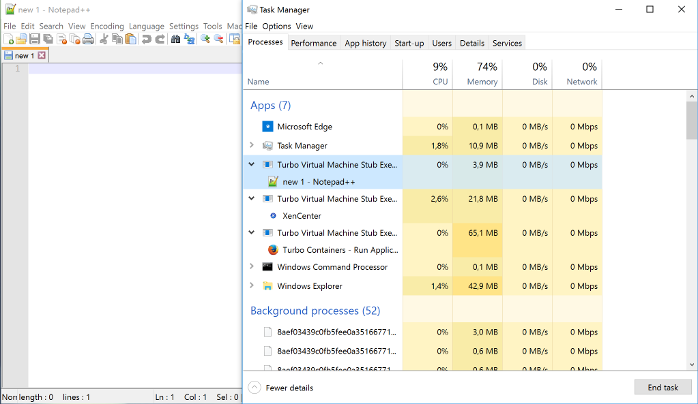The width and height of the screenshot is (698, 404).
Task: Open the Notepad++ Settings menu
Action: pos(184,26)
